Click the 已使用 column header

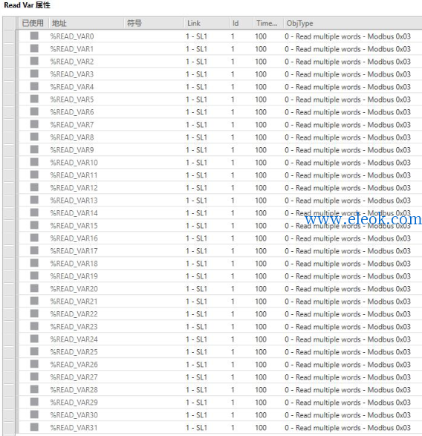pos(33,23)
